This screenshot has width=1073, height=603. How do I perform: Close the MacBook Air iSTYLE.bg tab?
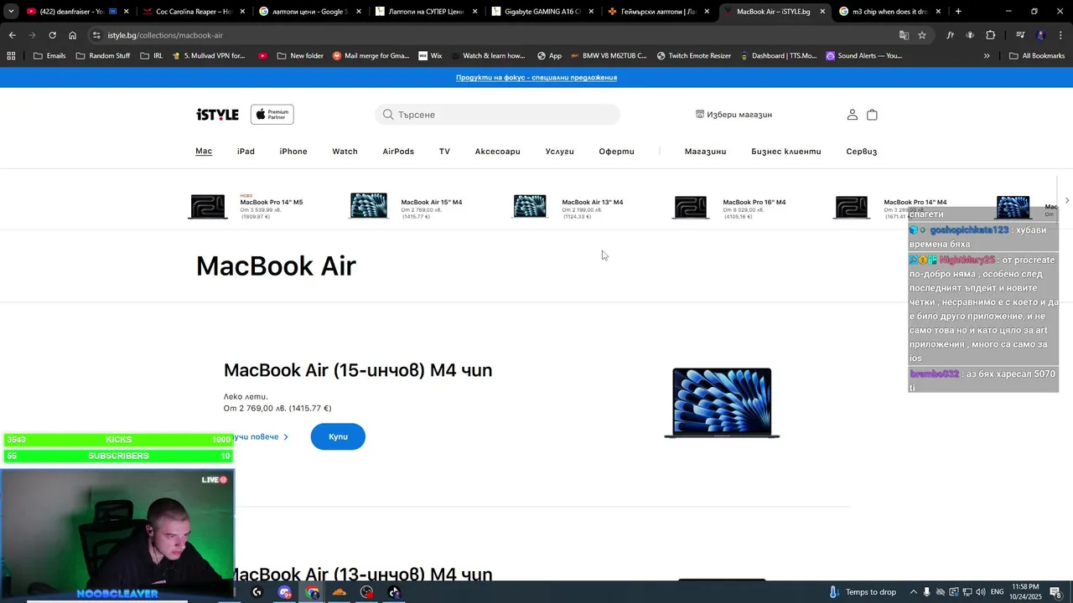822,12
